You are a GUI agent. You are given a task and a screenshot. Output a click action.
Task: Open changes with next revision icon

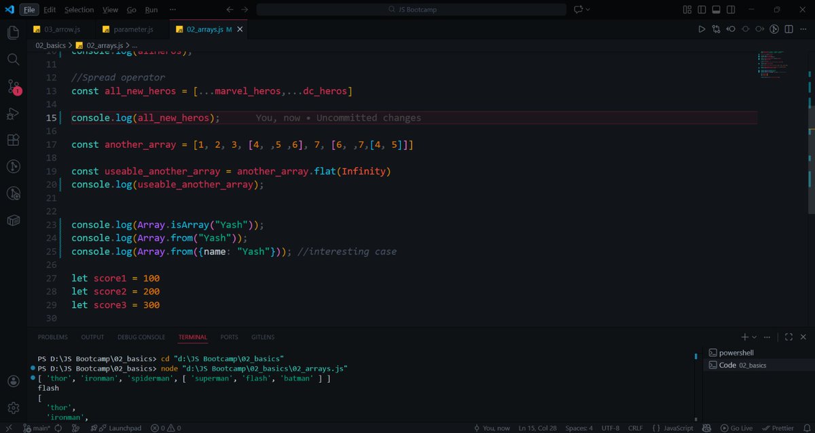point(759,29)
